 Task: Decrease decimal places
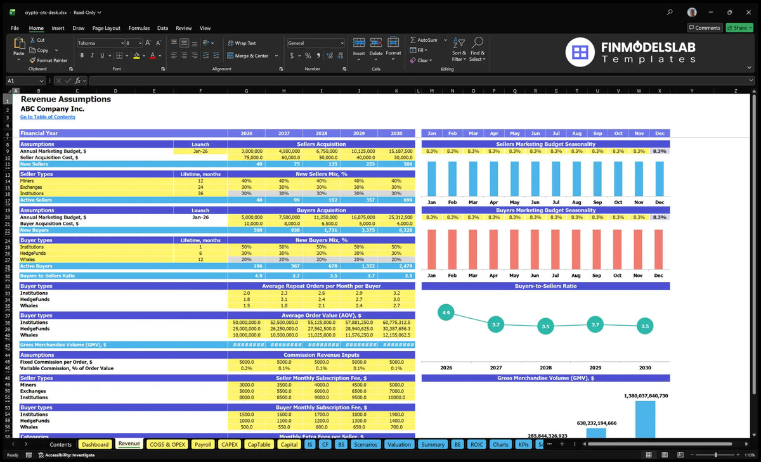340,56
